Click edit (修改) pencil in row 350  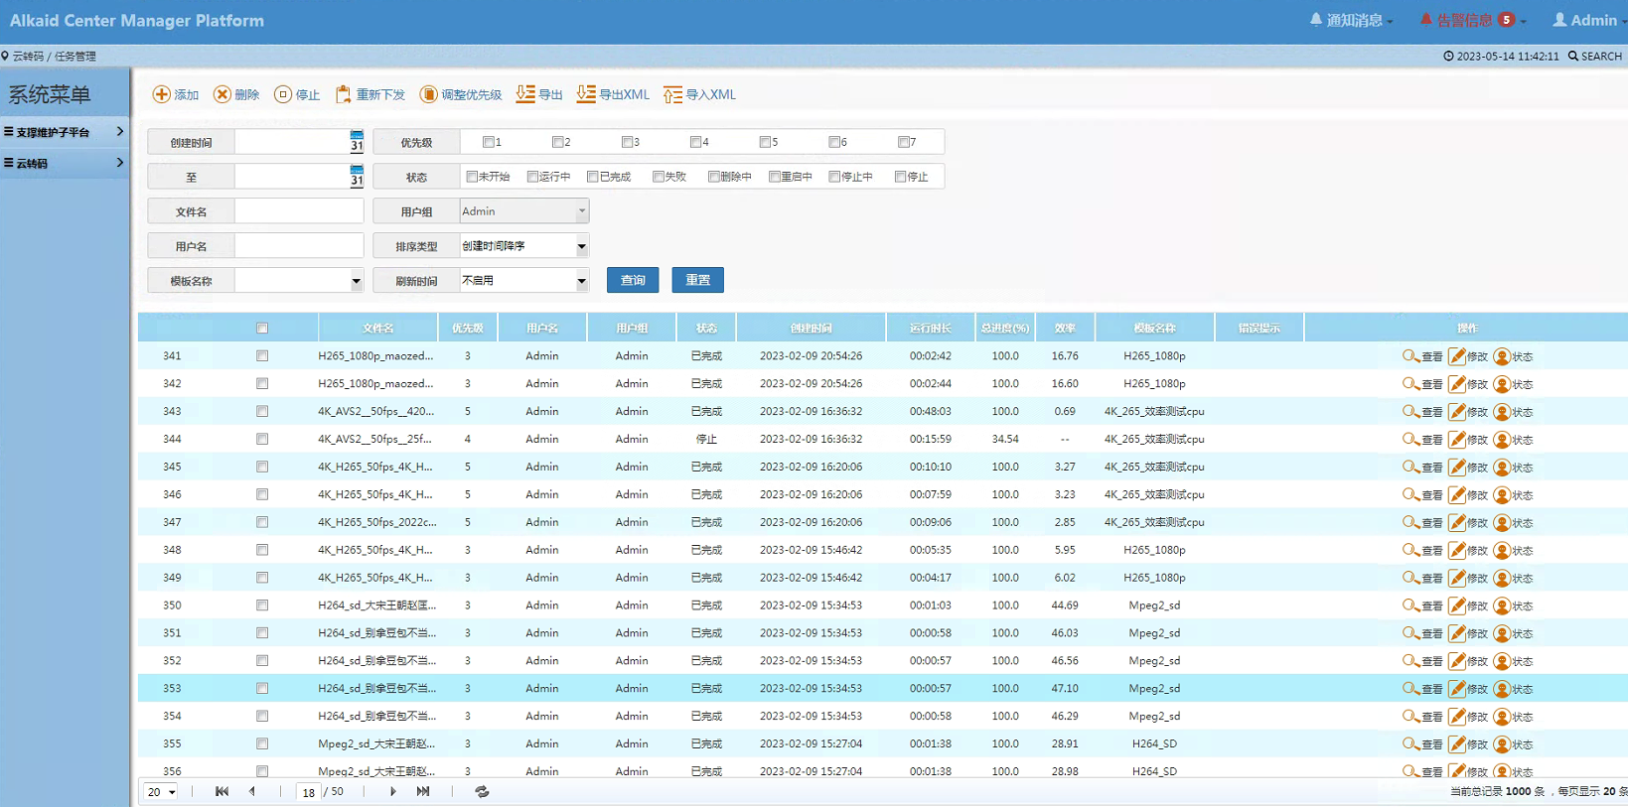point(1457,605)
